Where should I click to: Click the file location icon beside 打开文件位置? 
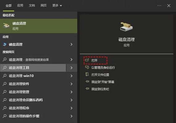[x=87, y=74]
